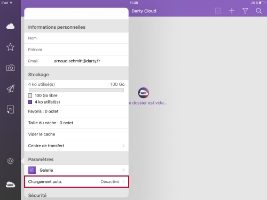This screenshot has width=267, height=200.
Task: Tap the email arnaud.schmitt@darty.fr
Action: (x=77, y=61)
